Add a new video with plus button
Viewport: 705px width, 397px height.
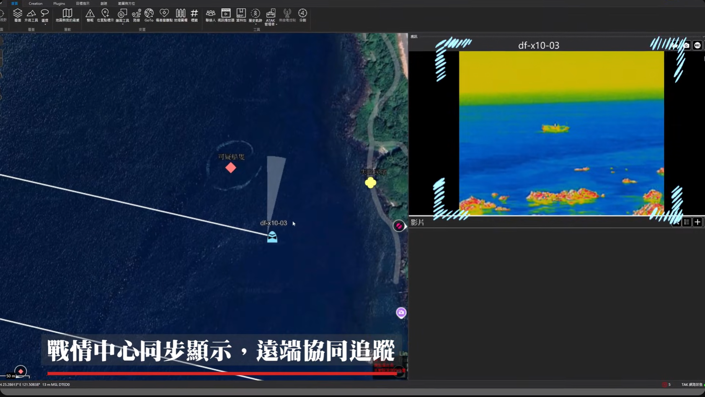(x=697, y=222)
